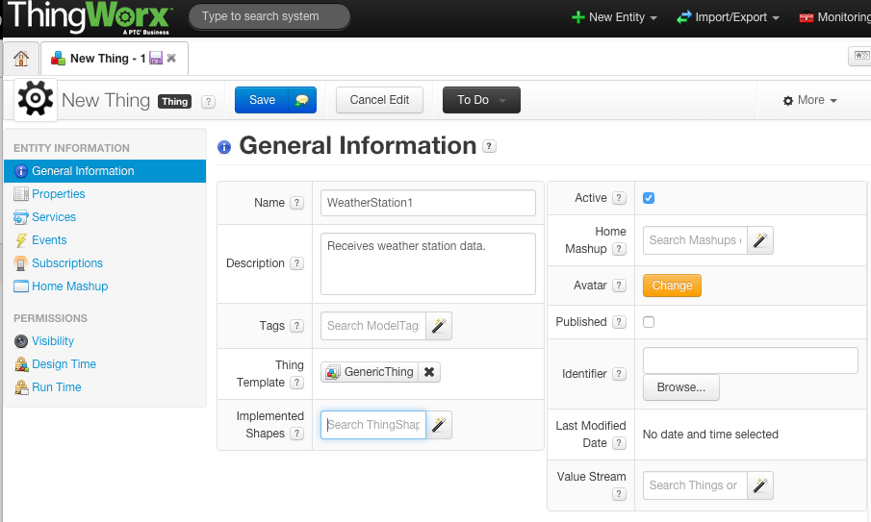
Task: Open magic wand picker for Value Stream
Action: click(x=760, y=485)
